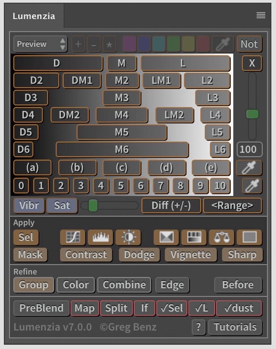Click the Contrast button
Screen dimensions: 276x349
coord(86,254)
